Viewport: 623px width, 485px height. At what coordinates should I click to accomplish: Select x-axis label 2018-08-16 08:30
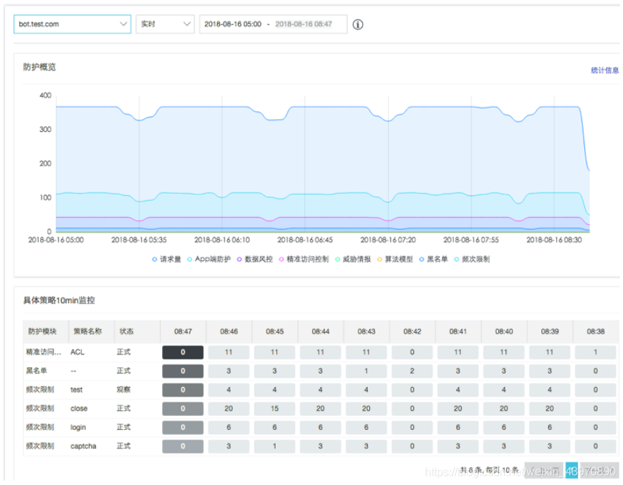tap(554, 240)
